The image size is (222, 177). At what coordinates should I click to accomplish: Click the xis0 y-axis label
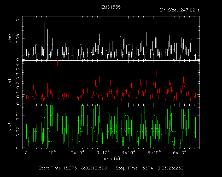[10, 39]
